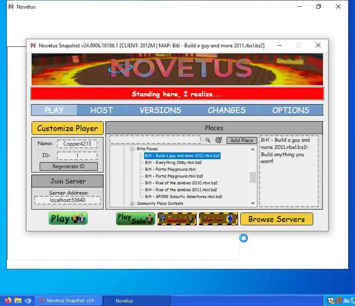Open the VERSIONS tab
355x306 pixels.
pos(160,110)
